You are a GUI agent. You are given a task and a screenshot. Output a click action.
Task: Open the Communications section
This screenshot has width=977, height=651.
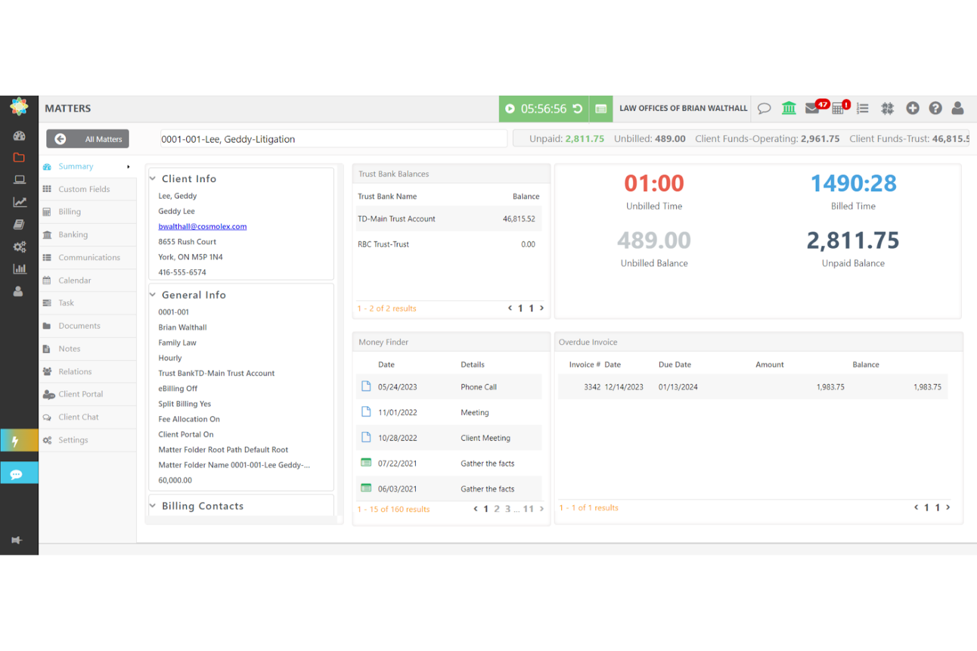89,257
